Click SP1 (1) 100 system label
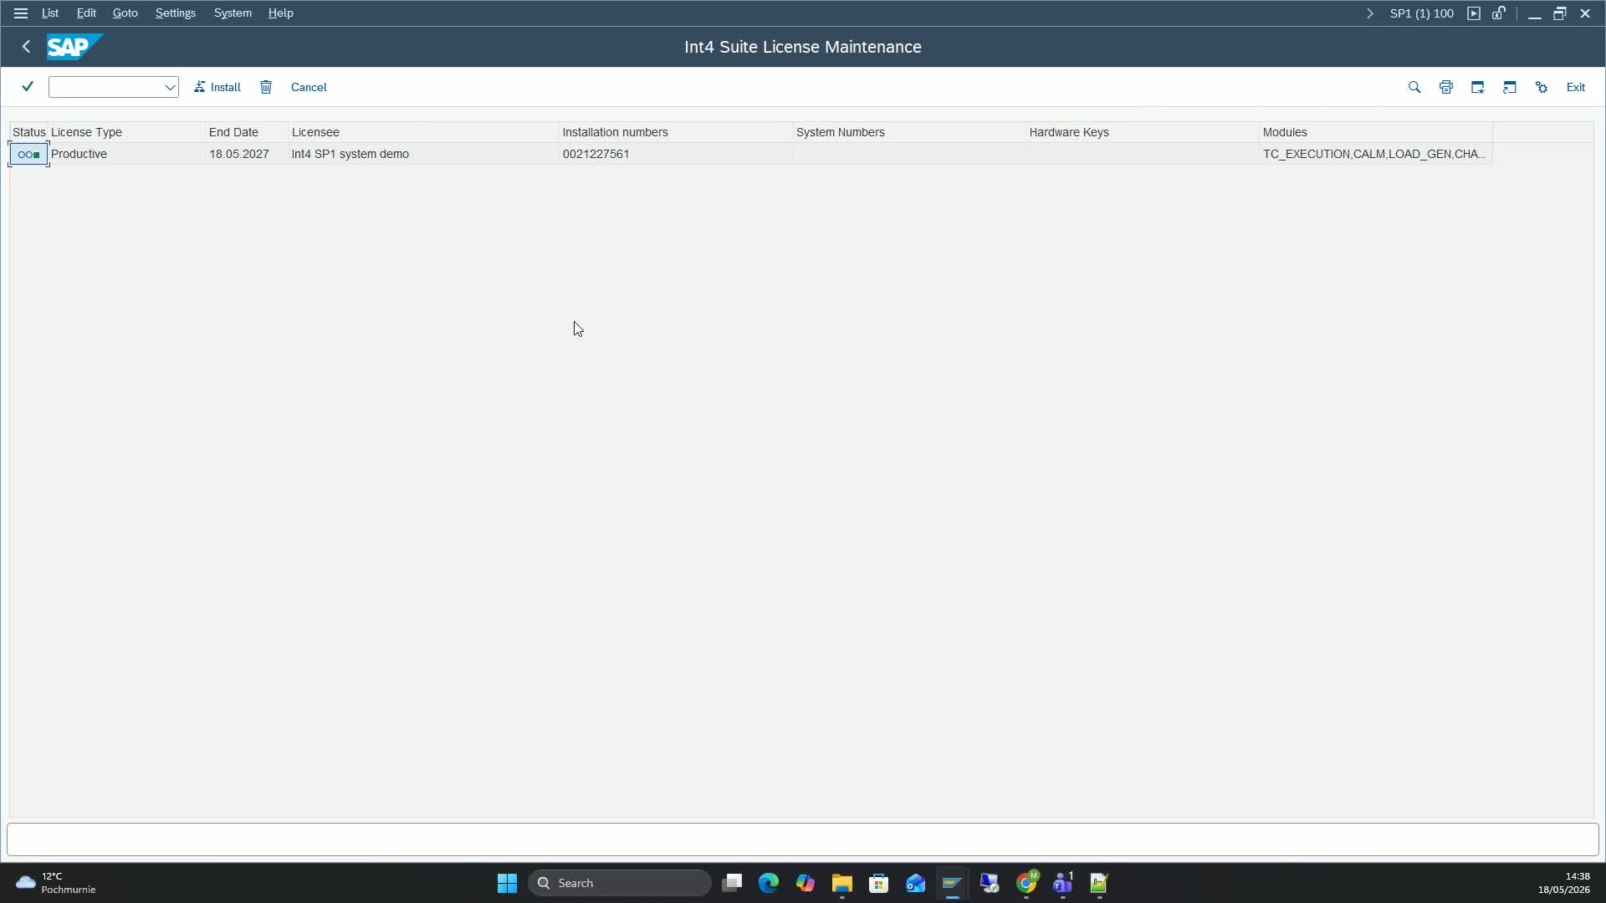1606x903 pixels. tap(1422, 13)
